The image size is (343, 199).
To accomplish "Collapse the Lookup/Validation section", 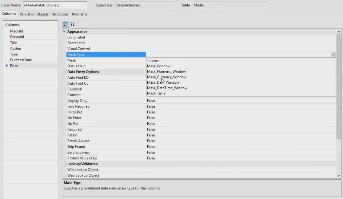I will pyautogui.click(x=64, y=164).
